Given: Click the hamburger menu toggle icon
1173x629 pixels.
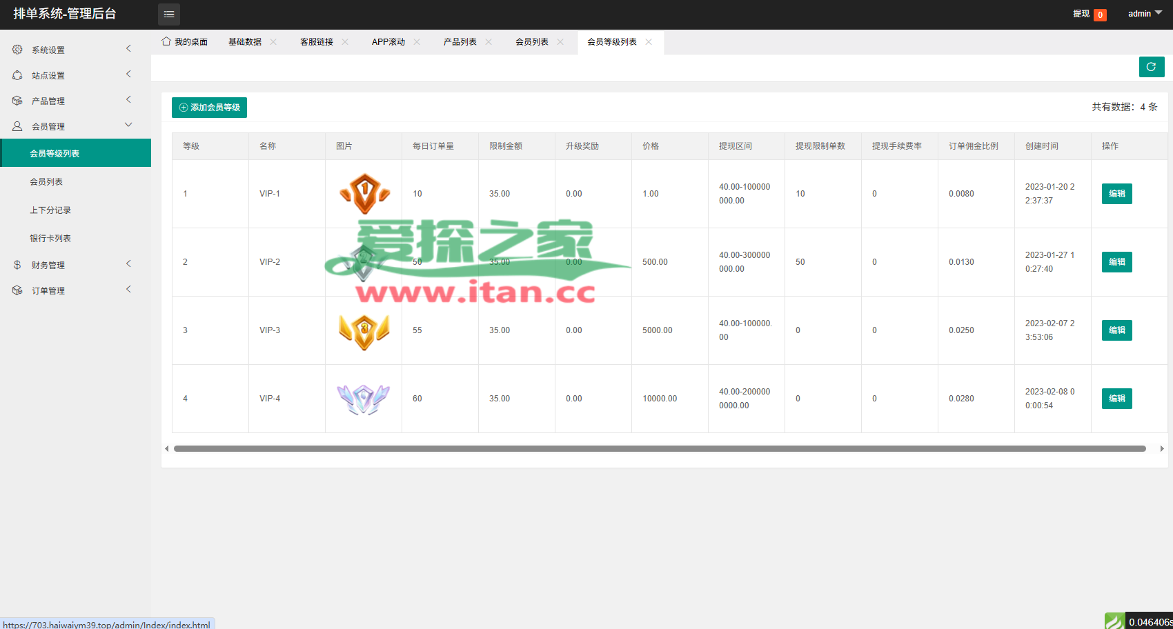Looking at the screenshot, I should click(169, 14).
